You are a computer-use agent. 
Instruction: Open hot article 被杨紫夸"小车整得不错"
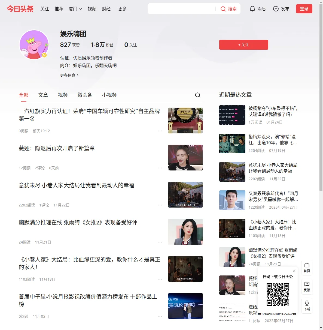click(x=273, y=111)
